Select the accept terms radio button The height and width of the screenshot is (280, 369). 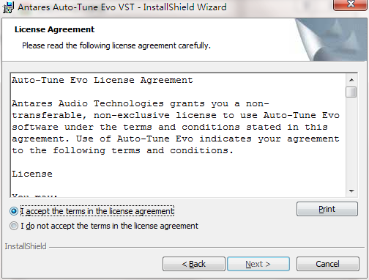[14, 211]
